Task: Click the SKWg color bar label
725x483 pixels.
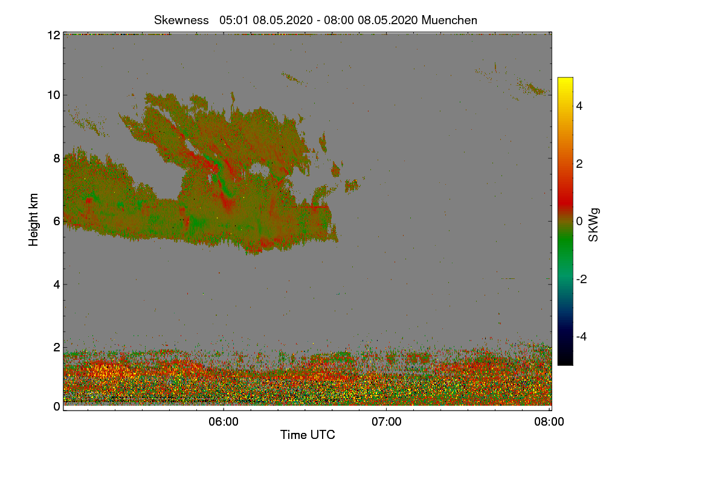Action: pyautogui.click(x=594, y=225)
